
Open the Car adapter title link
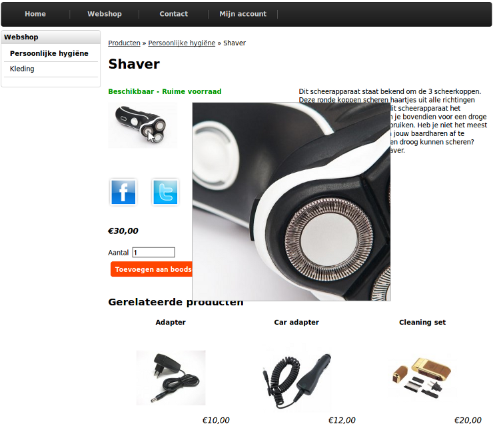pos(296,322)
